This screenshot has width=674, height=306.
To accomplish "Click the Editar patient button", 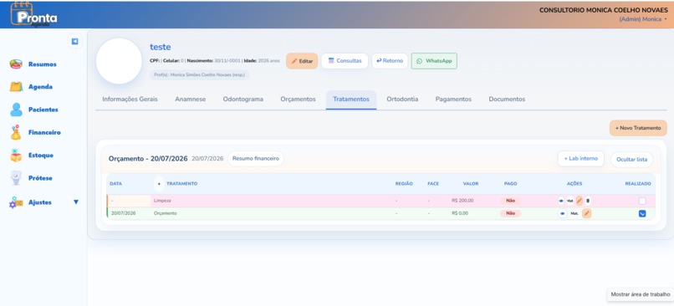I will 302,61.
